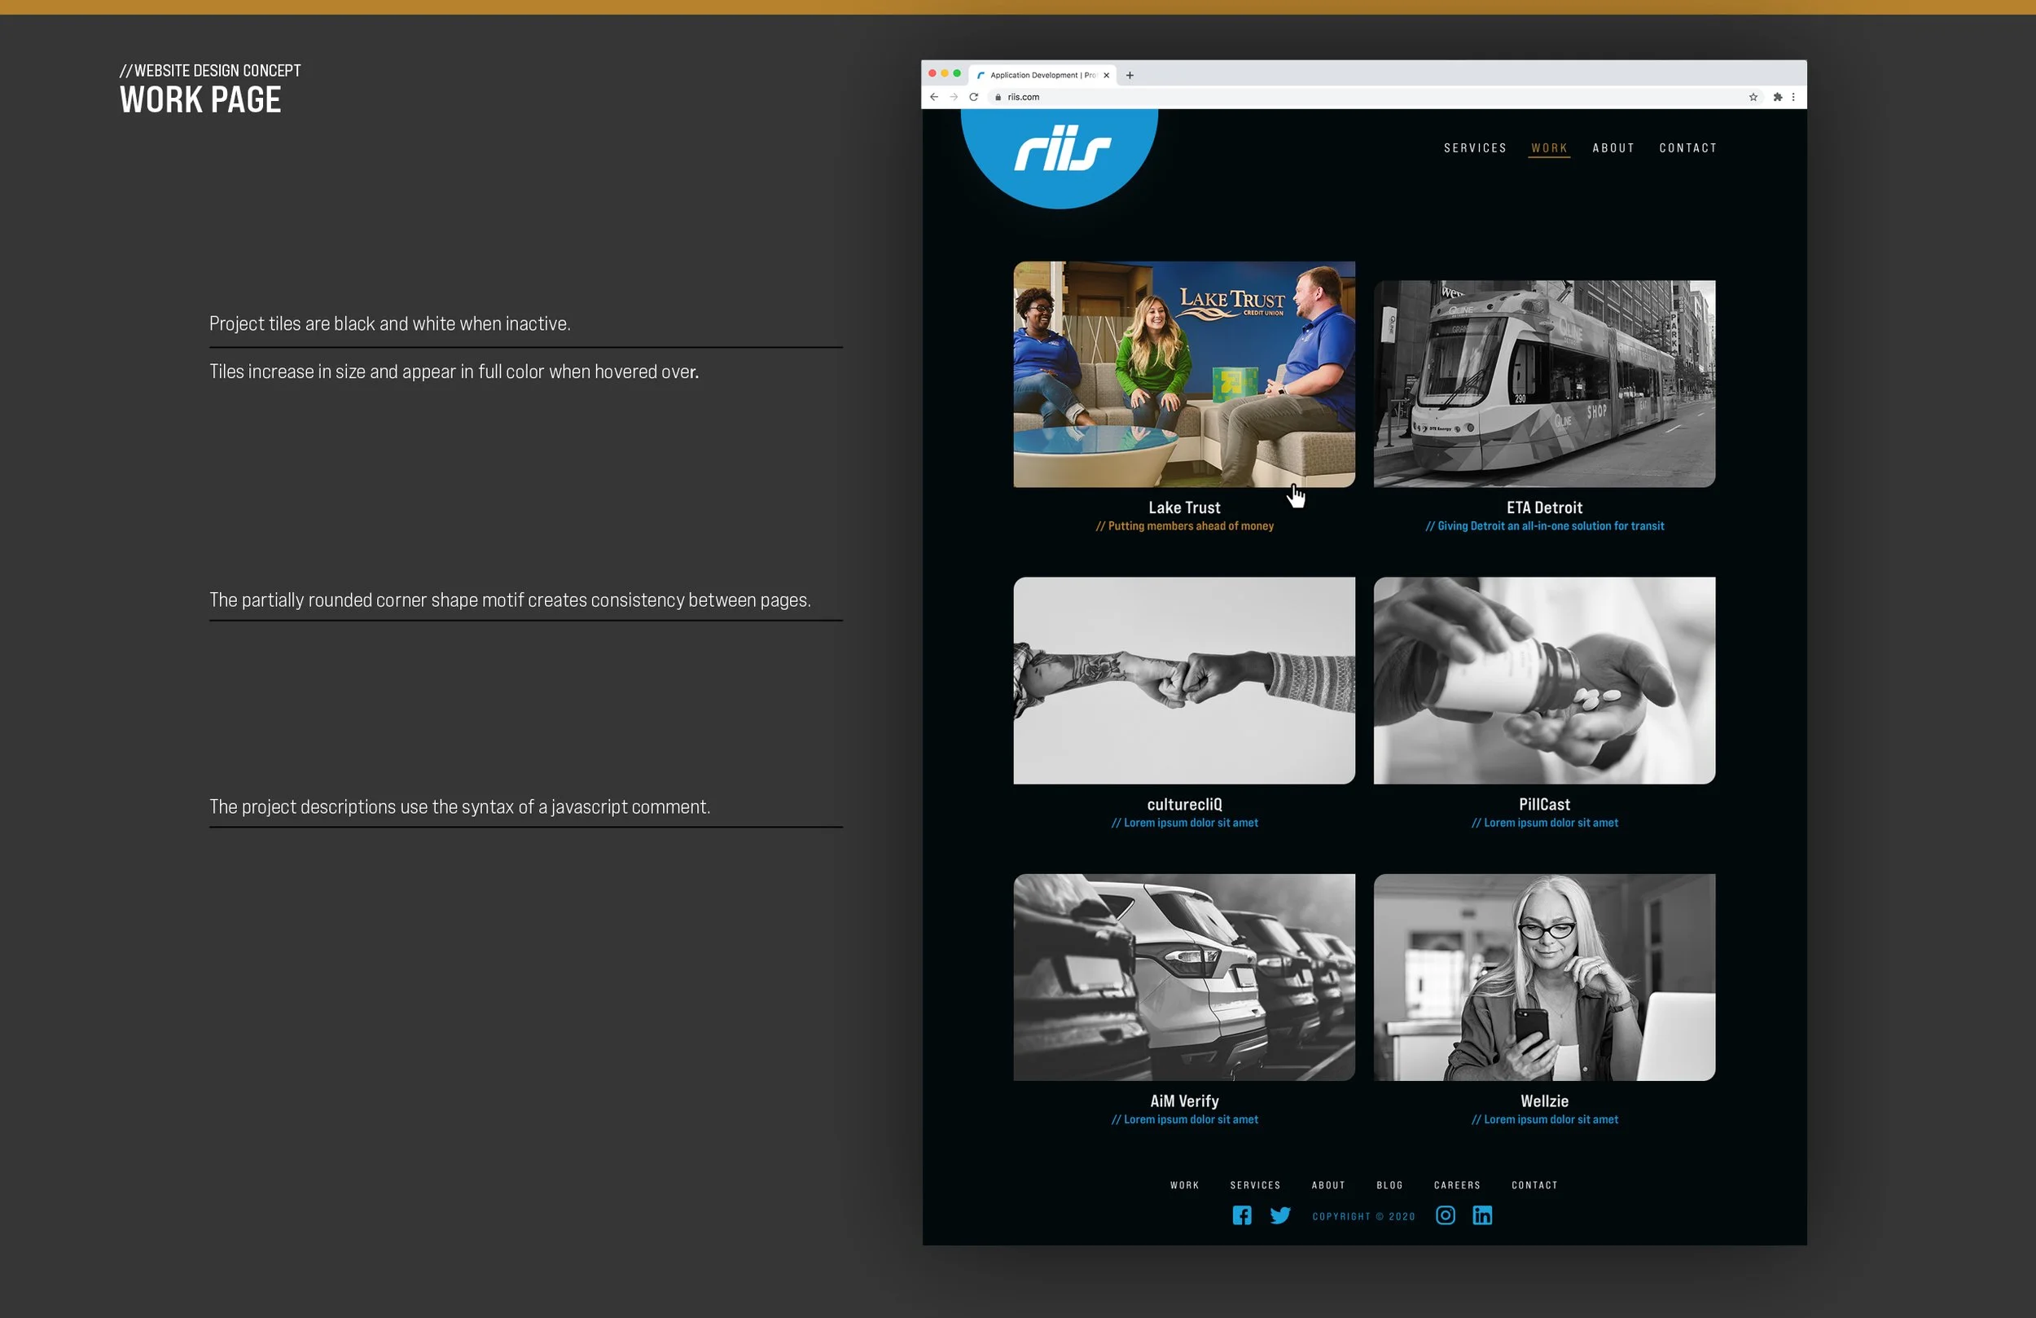Click the browser reload icon
Screen dimensions: 2036x1318
(973, 97)
